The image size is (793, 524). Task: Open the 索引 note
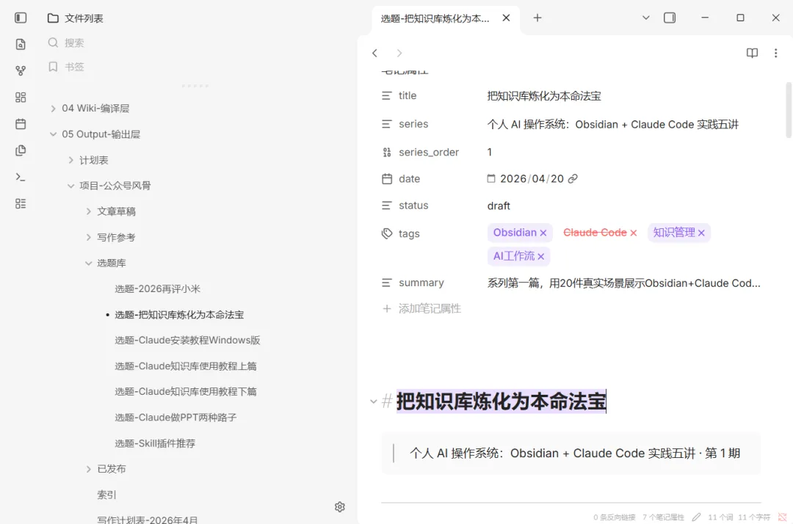click(x=106, y=495)
